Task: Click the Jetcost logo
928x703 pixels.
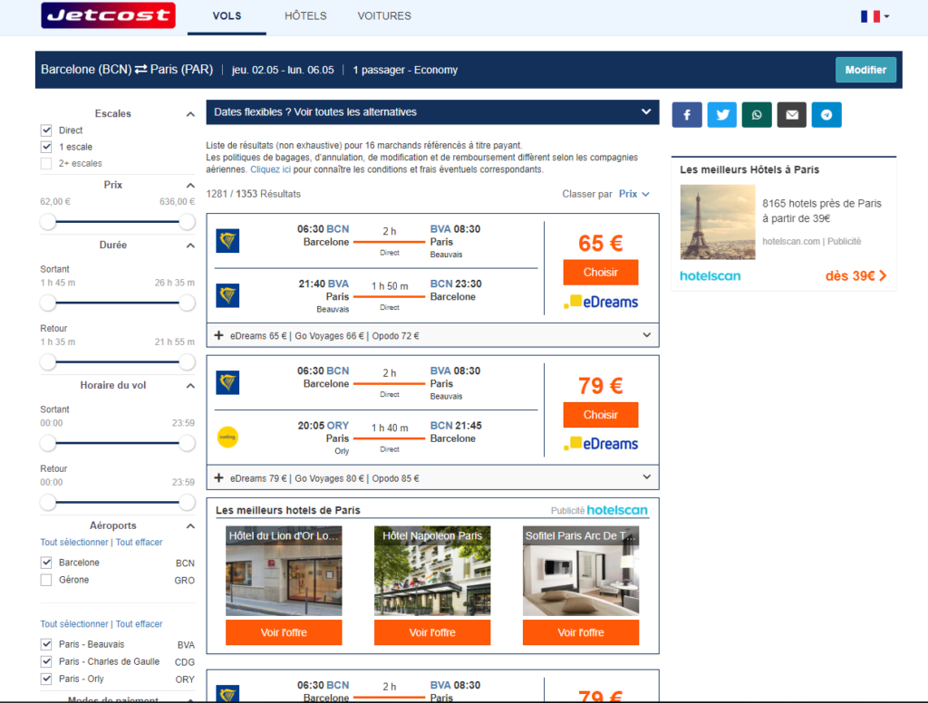Action: pos(108,15)
